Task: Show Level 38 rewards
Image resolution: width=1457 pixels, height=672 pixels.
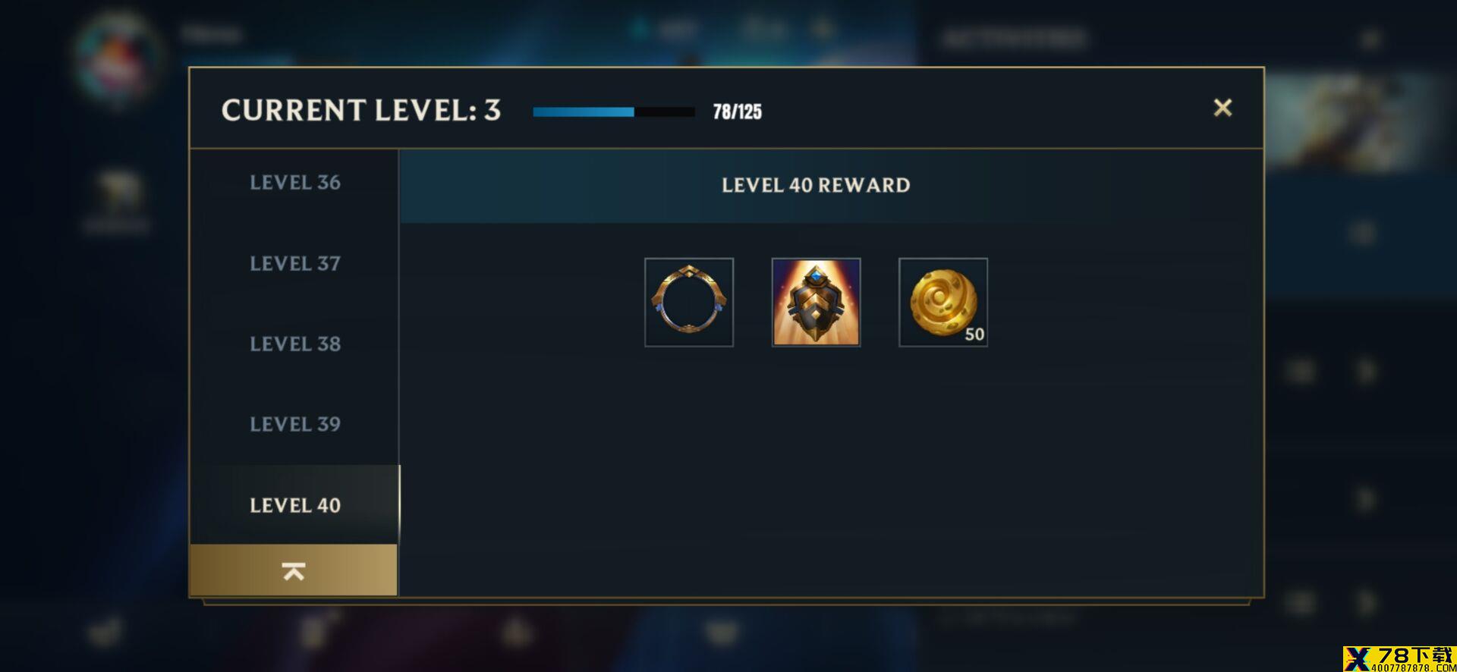Action: [294, 344]
